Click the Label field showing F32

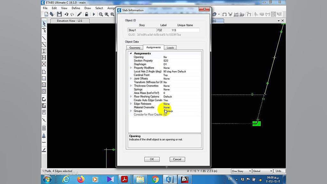click(x=163, y=30)
